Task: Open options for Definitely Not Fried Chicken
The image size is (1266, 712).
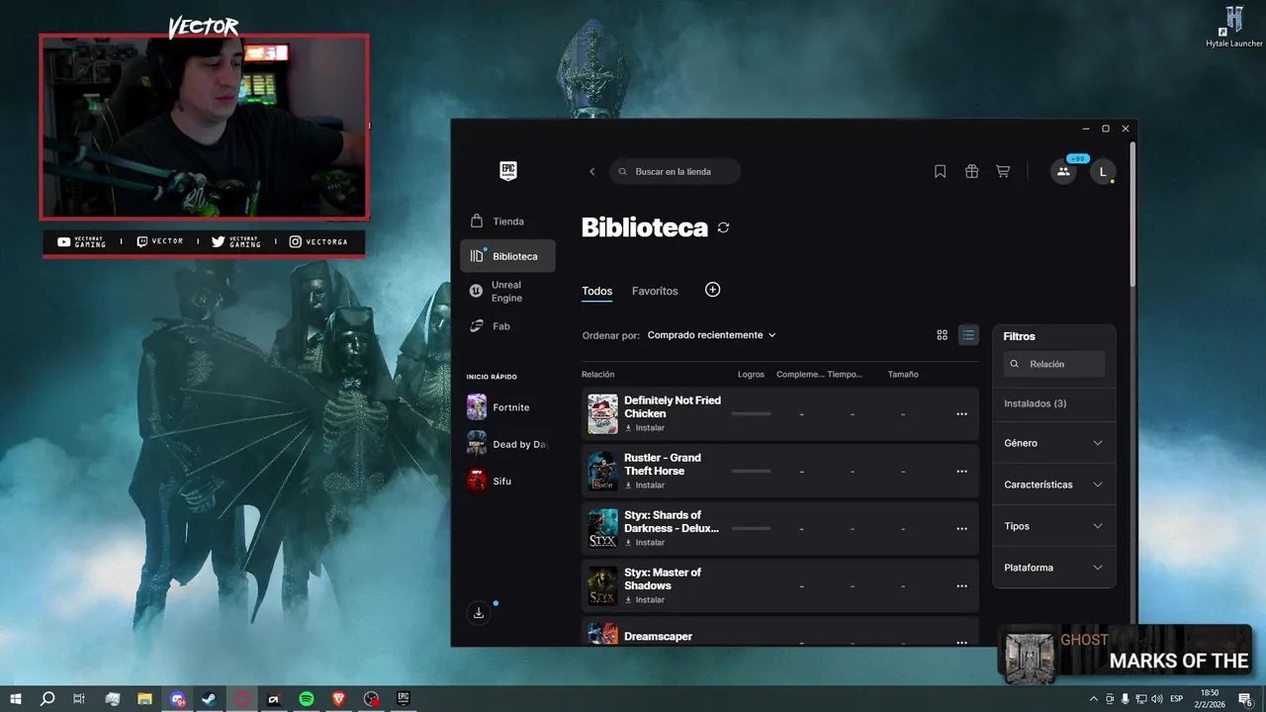Action: (961, 414)
